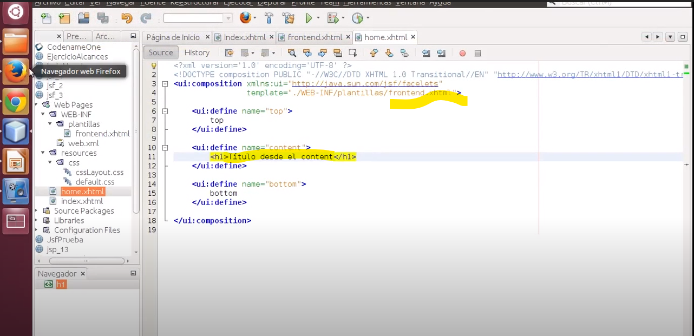Click the green Run Project button

[x=309, y=18]
